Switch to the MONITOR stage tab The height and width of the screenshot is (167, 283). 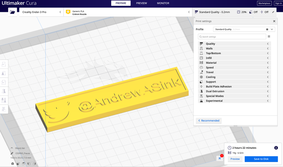[x=163, y=3]
